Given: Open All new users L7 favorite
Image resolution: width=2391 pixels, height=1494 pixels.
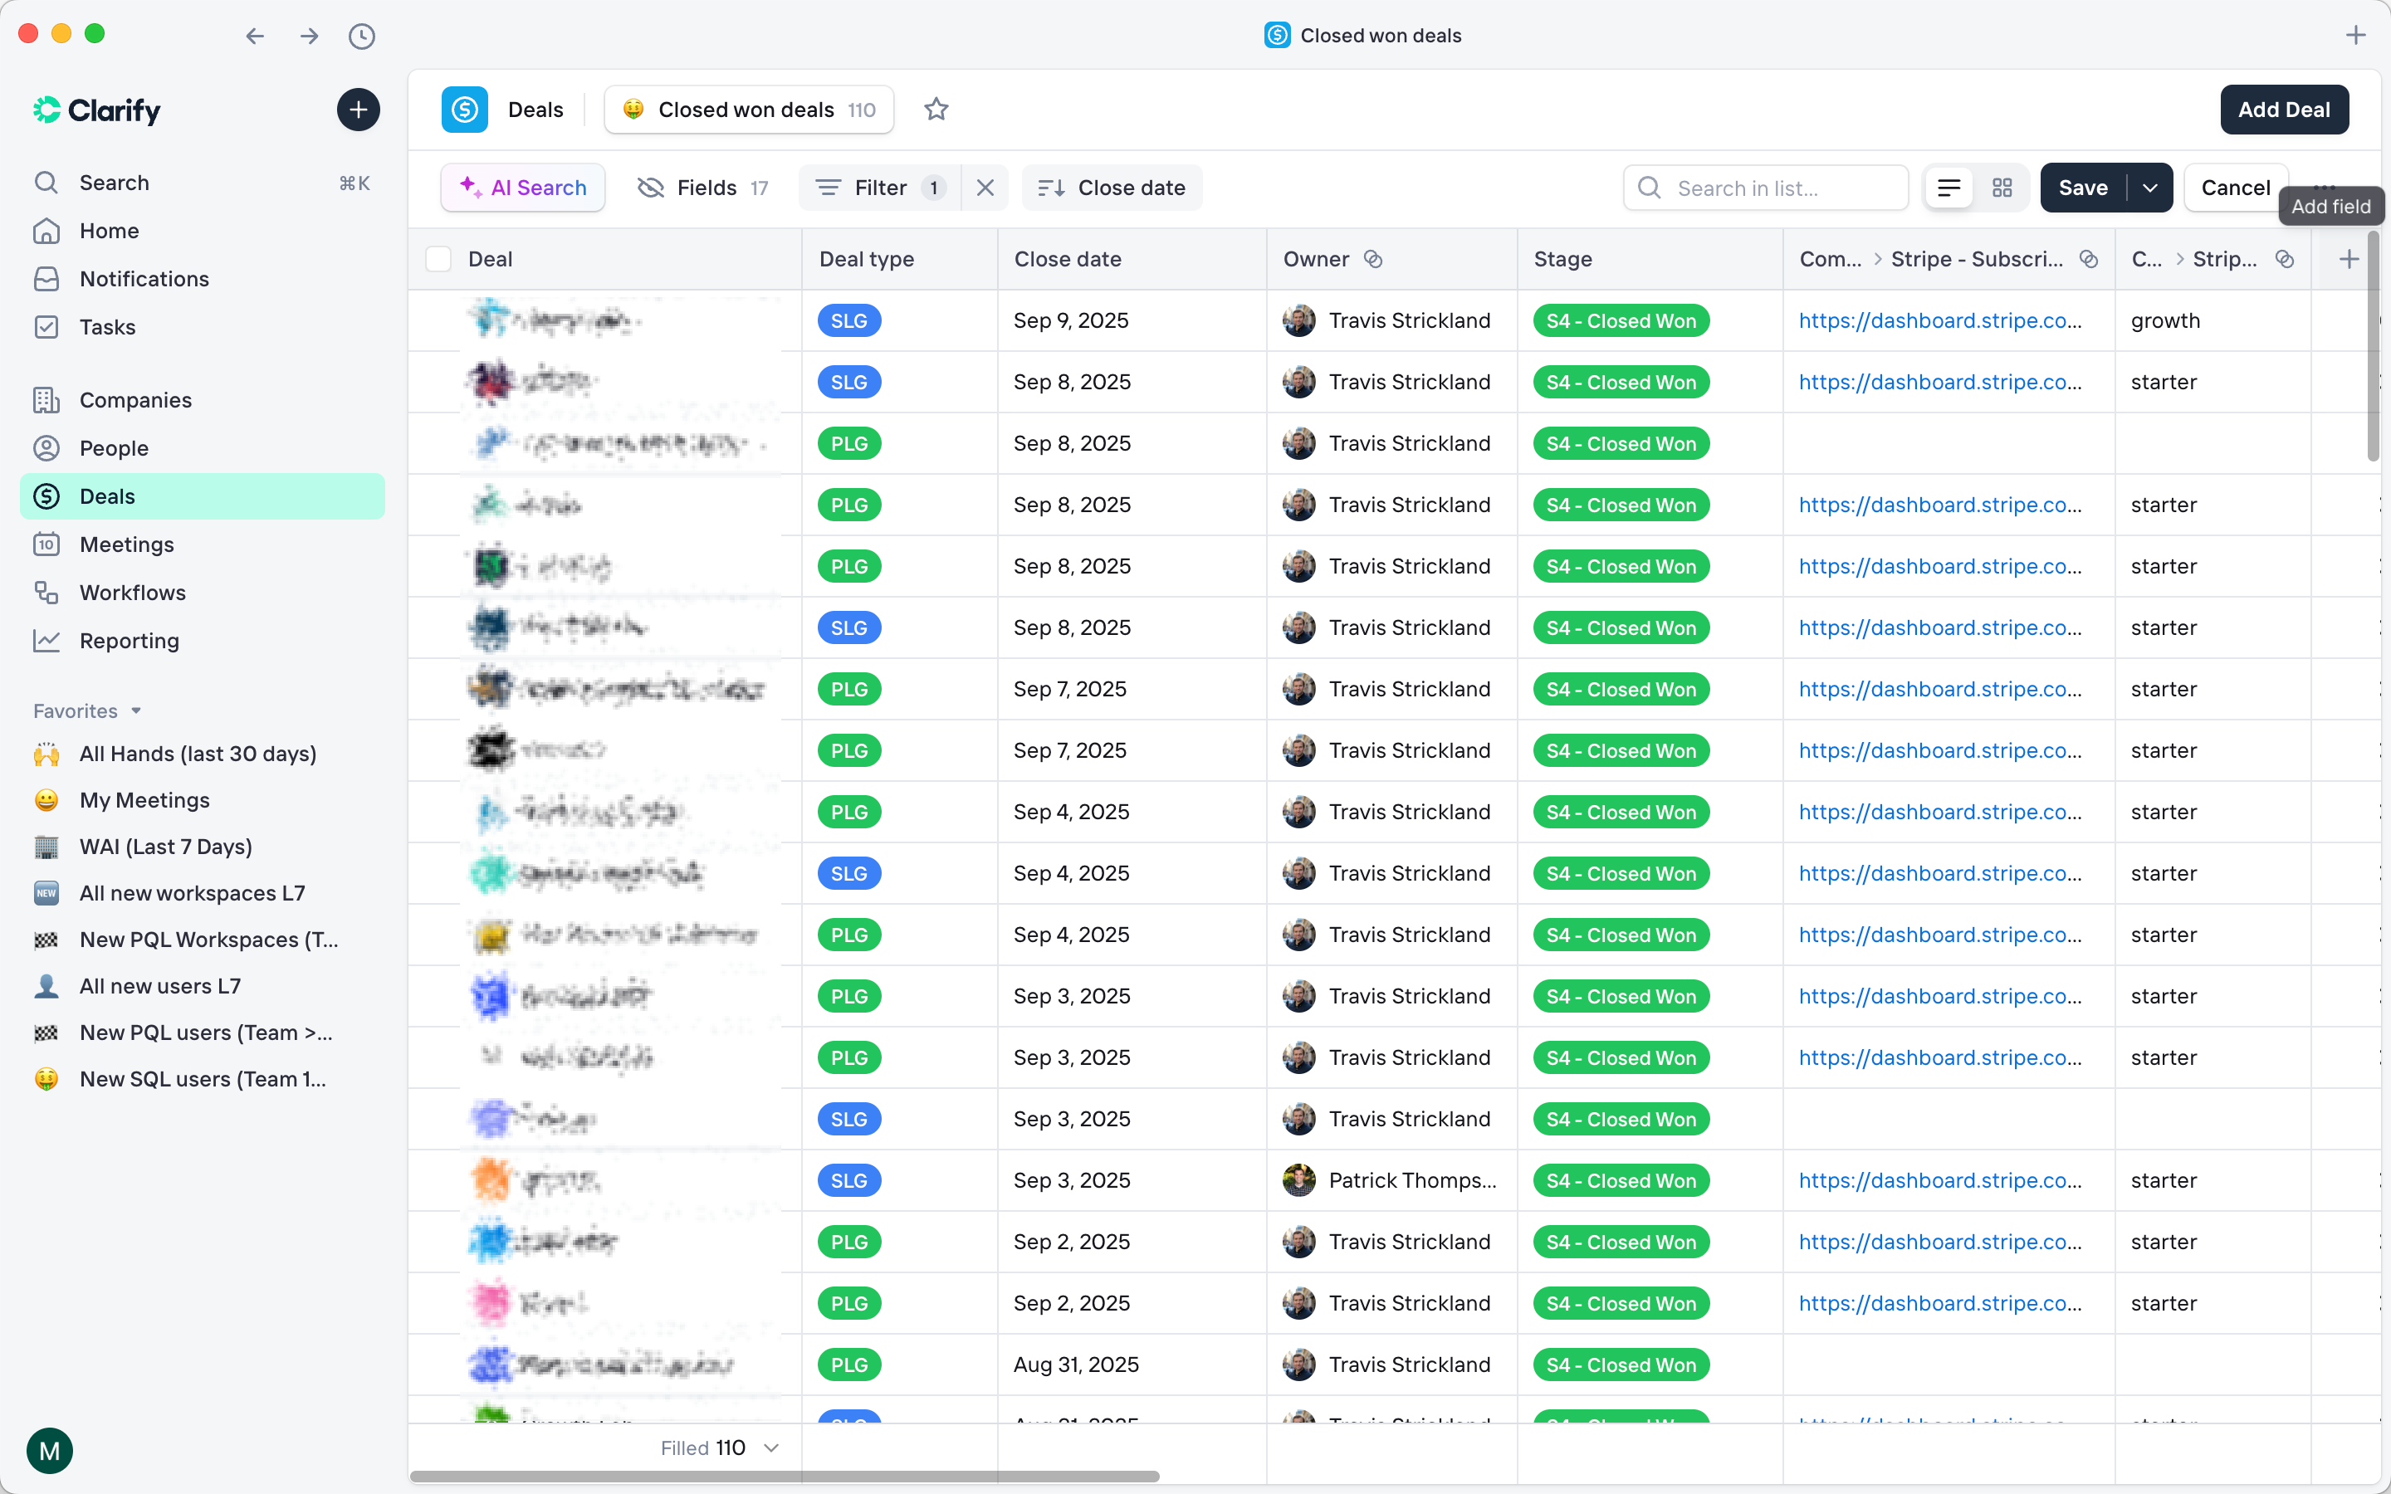Looking at the screenshot, I should (x=203, y=986).
